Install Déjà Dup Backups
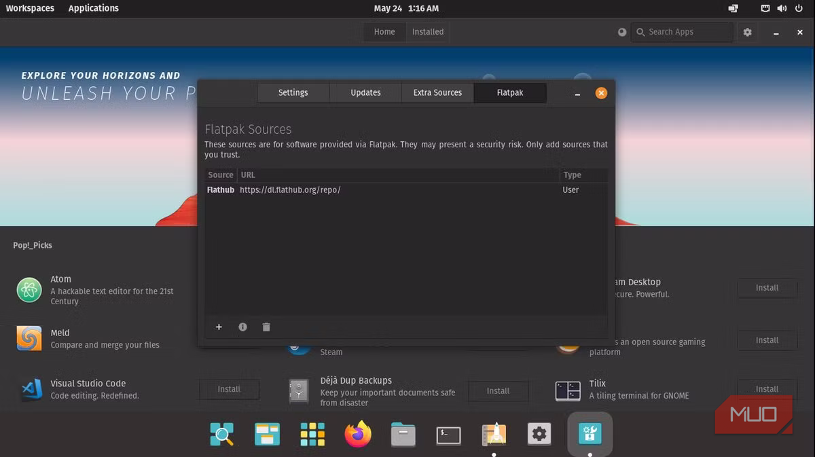This screenshot has height=457, width=815. click(498, 390)
